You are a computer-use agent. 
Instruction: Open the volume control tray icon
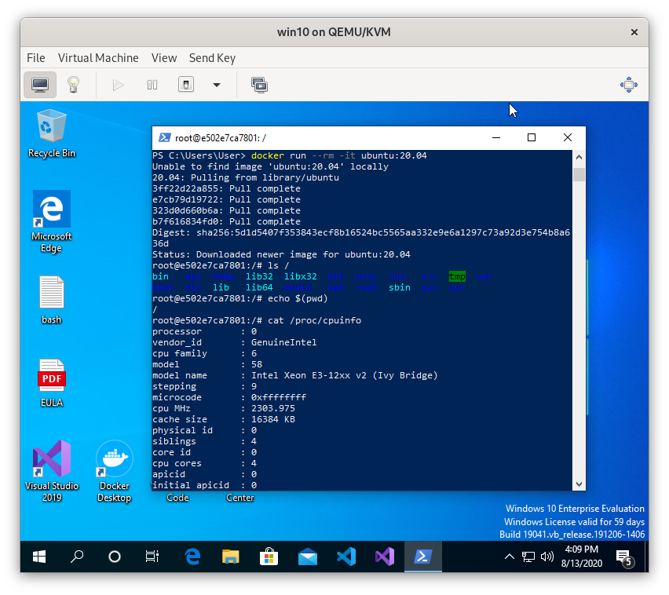[x=547, y=557]
